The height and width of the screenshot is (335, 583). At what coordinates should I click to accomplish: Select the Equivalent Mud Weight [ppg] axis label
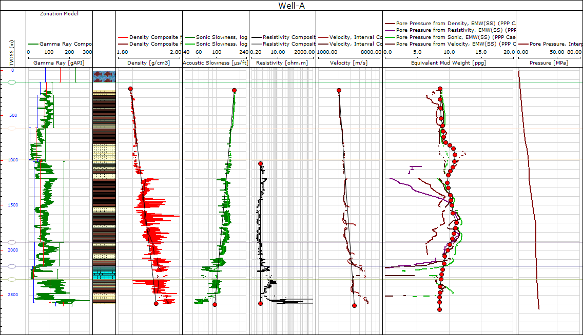[448, 62]
